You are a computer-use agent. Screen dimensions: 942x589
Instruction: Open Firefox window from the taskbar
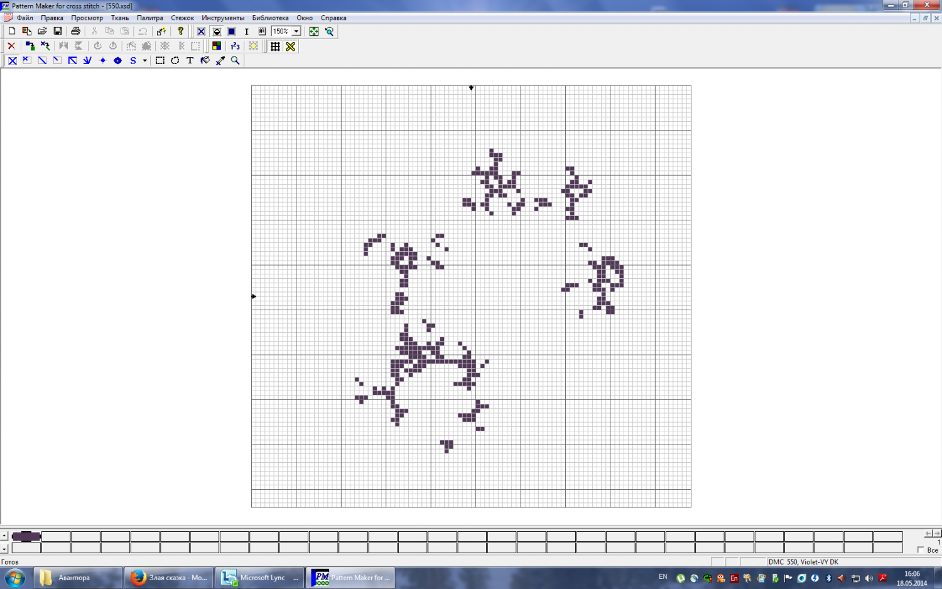point(170,578)
